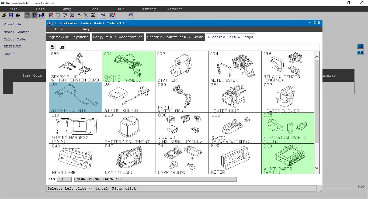This screenshot has width=368, height=199.
Task: Collapse the index window via its chevron arrow
Action: (310, 23)
